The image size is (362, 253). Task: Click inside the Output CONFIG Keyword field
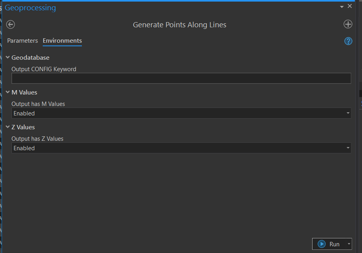tap(181, 78)
